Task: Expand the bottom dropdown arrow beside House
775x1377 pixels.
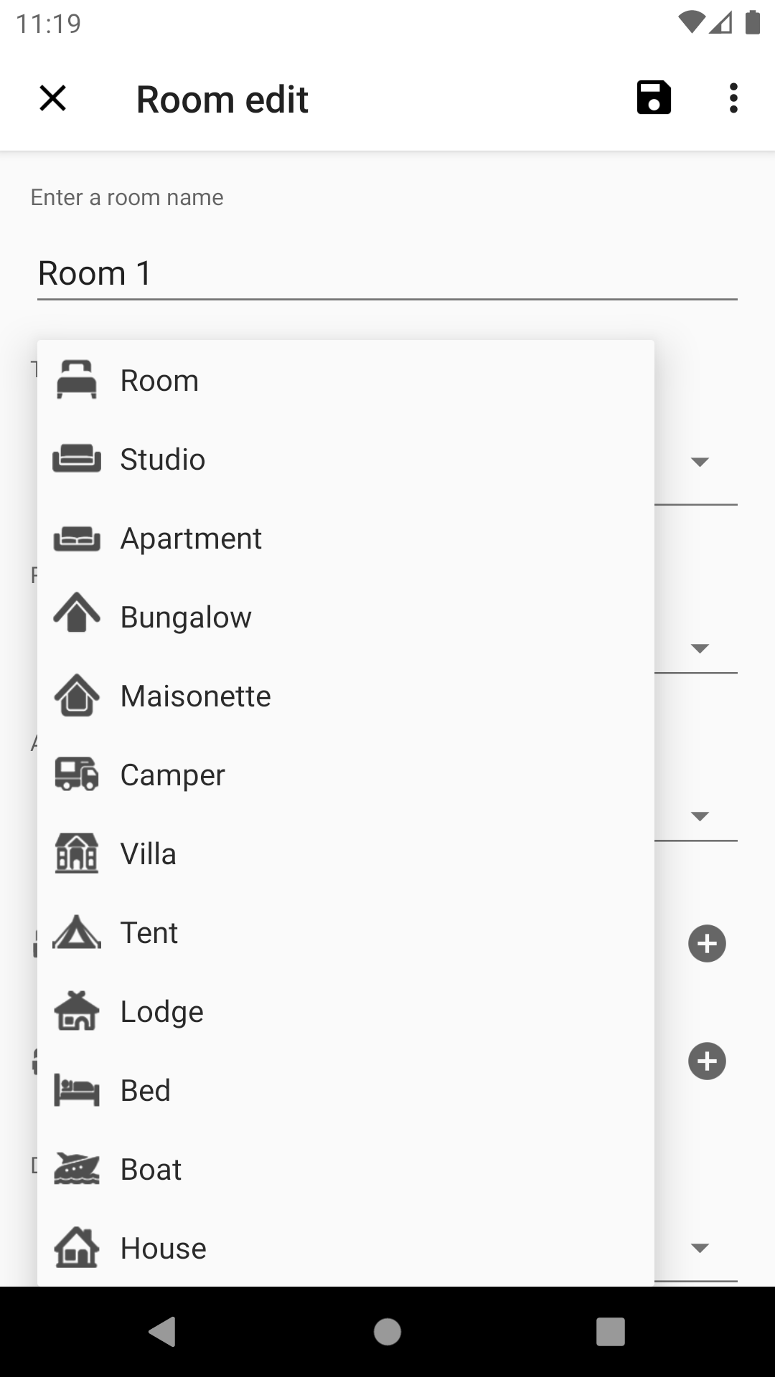Action: [x=700, y=1249]
